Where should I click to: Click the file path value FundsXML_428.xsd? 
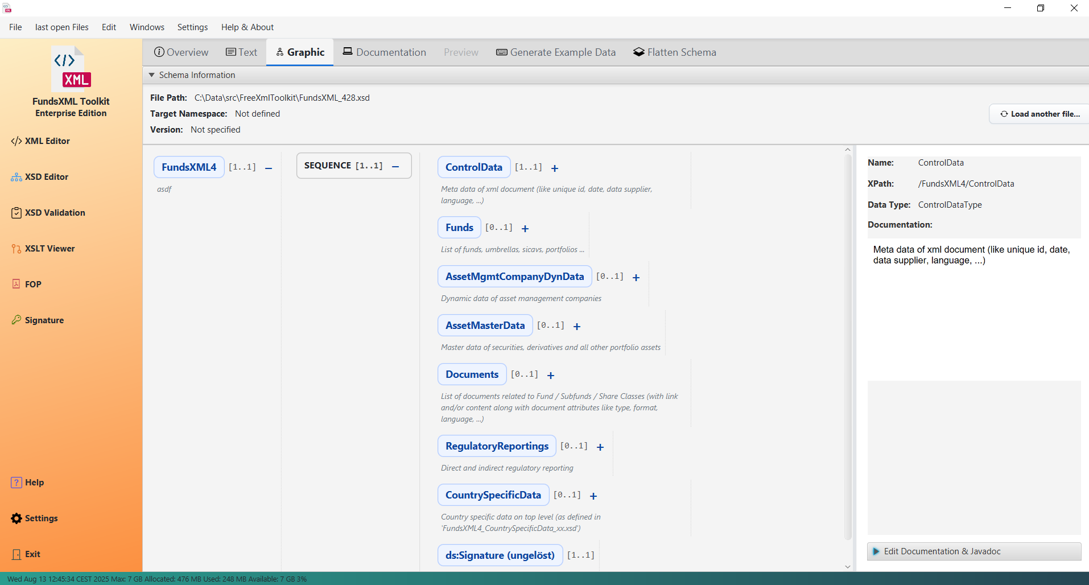click(x=282, y=98)
